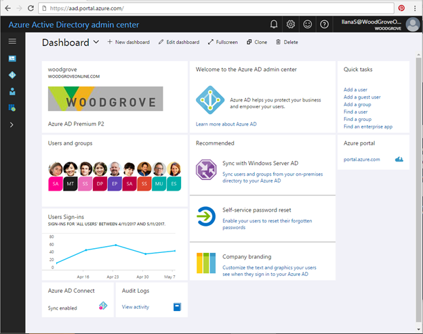The height and width of the screenshot is (334, 423).
Task: Open the portal.azure.com link
Action: (361, 160)
